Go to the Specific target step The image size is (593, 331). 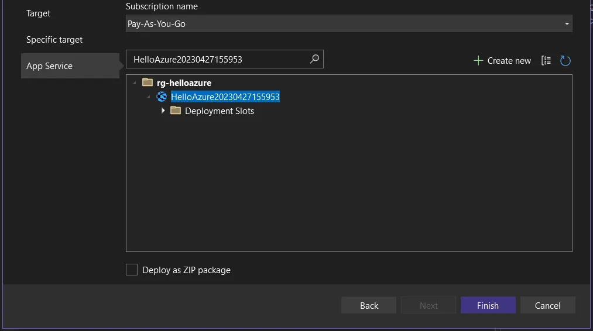[54, 40]
